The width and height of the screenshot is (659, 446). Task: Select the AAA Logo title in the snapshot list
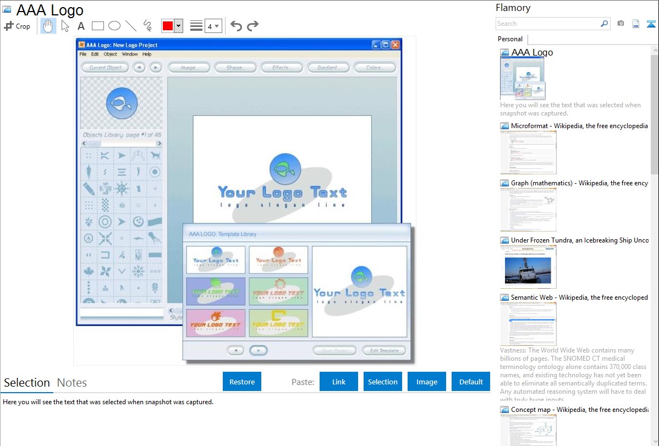(532, 53)
